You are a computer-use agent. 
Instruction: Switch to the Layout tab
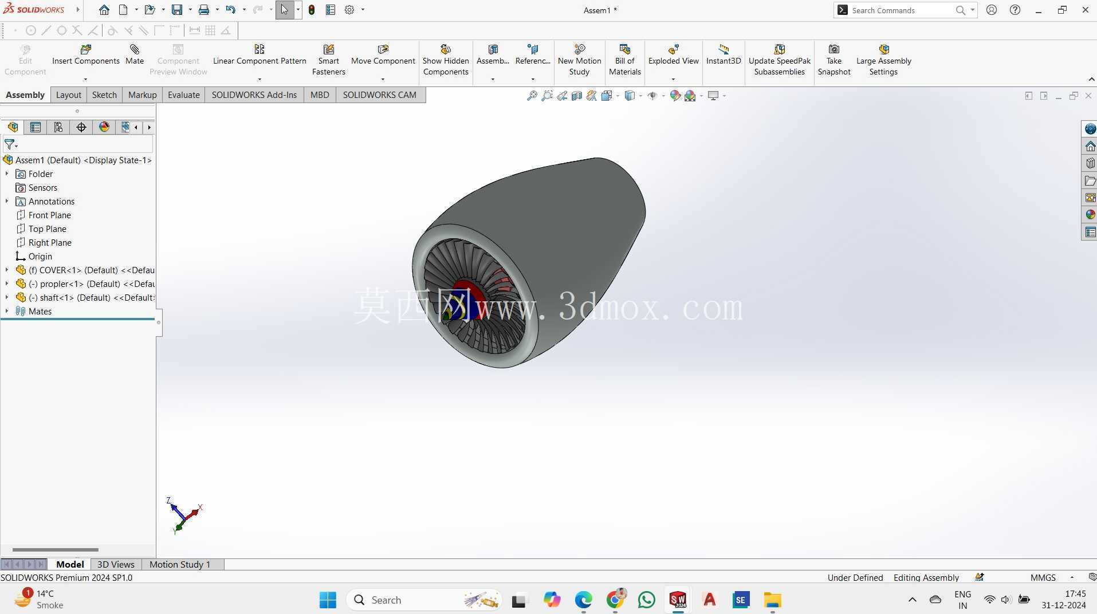[69, 95]
